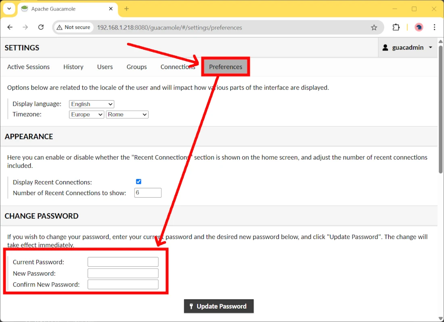This screenshot has height=322, width=444.
Task: Switch to the Groups tab
Action: tap(136, 67)
